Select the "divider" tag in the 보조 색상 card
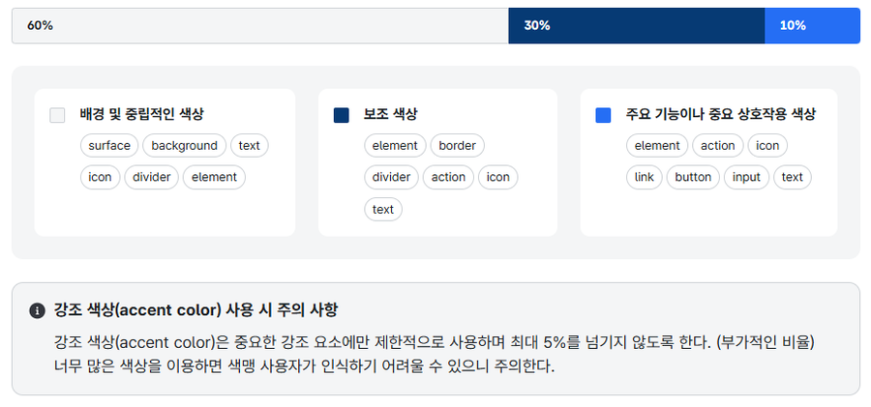 click(x=392, y=177)
